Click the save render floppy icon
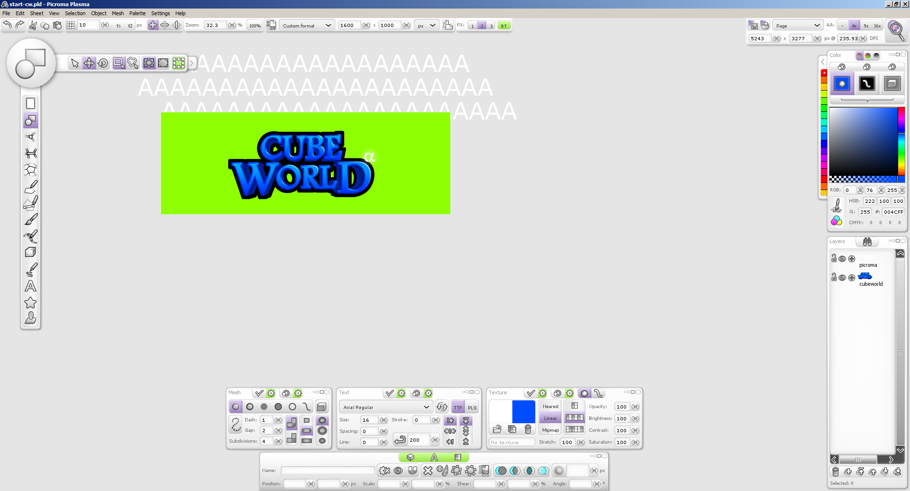910x491 pixels. (x=753, y=25)
